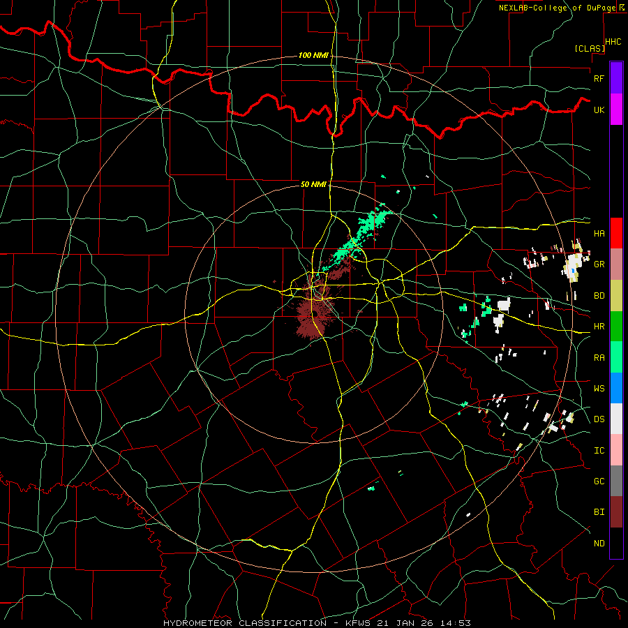Click the "HR" legend label
Screen dimensions: 628x628
(x=599, y=327)
